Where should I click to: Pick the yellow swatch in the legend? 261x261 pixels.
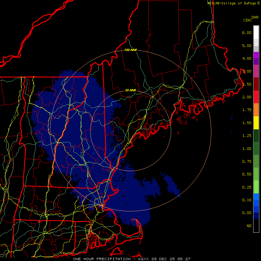256,123
